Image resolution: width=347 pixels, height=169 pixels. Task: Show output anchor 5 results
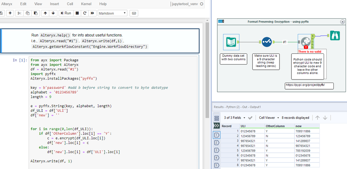click(216, 165)
